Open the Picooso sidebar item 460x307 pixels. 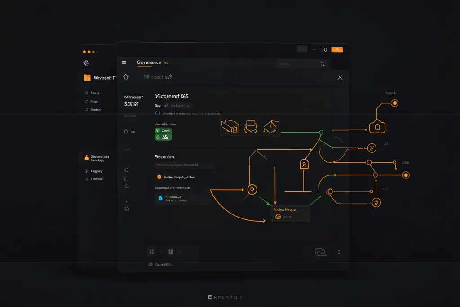pyautogui.click(x=93, y=179)
